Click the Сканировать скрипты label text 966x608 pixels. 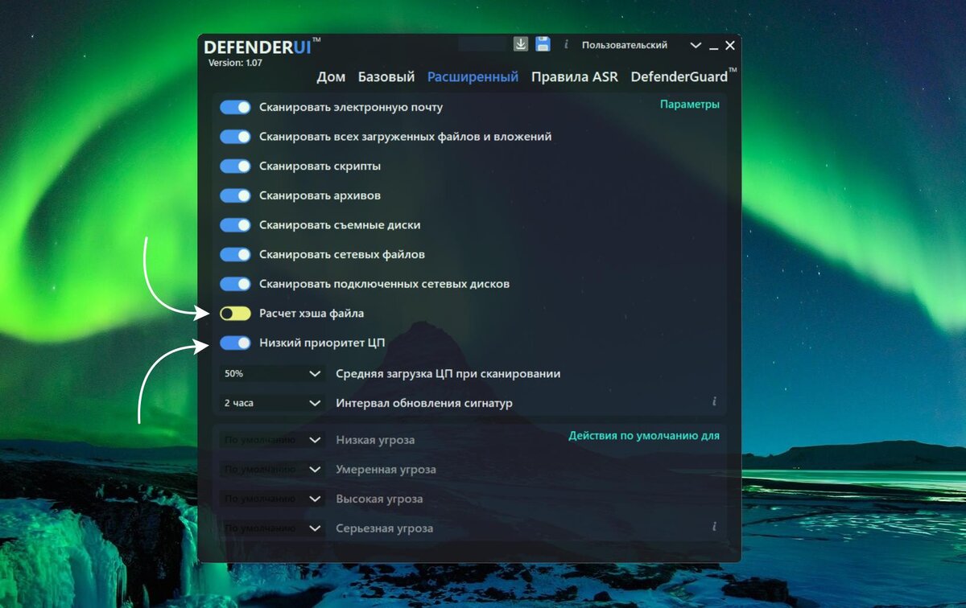point(320,166)
